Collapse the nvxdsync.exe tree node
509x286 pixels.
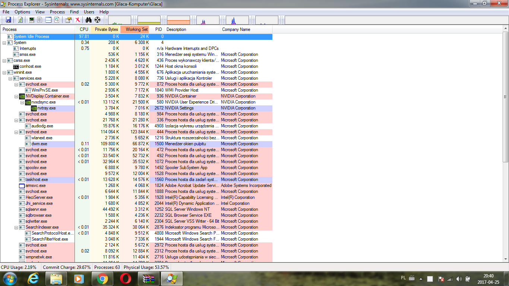point(22,102)
